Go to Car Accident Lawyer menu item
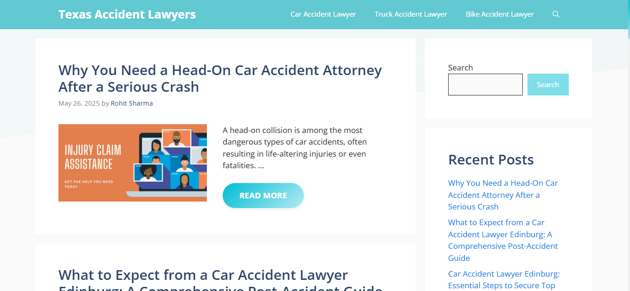The height and width of the screenshot is (291, 630). tap(323, 14)
